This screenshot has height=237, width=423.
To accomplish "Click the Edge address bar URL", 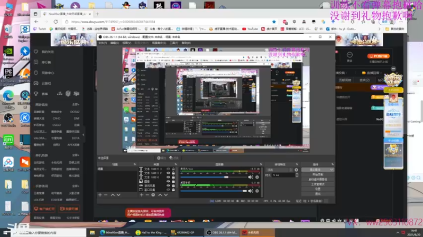I will 113,22.
